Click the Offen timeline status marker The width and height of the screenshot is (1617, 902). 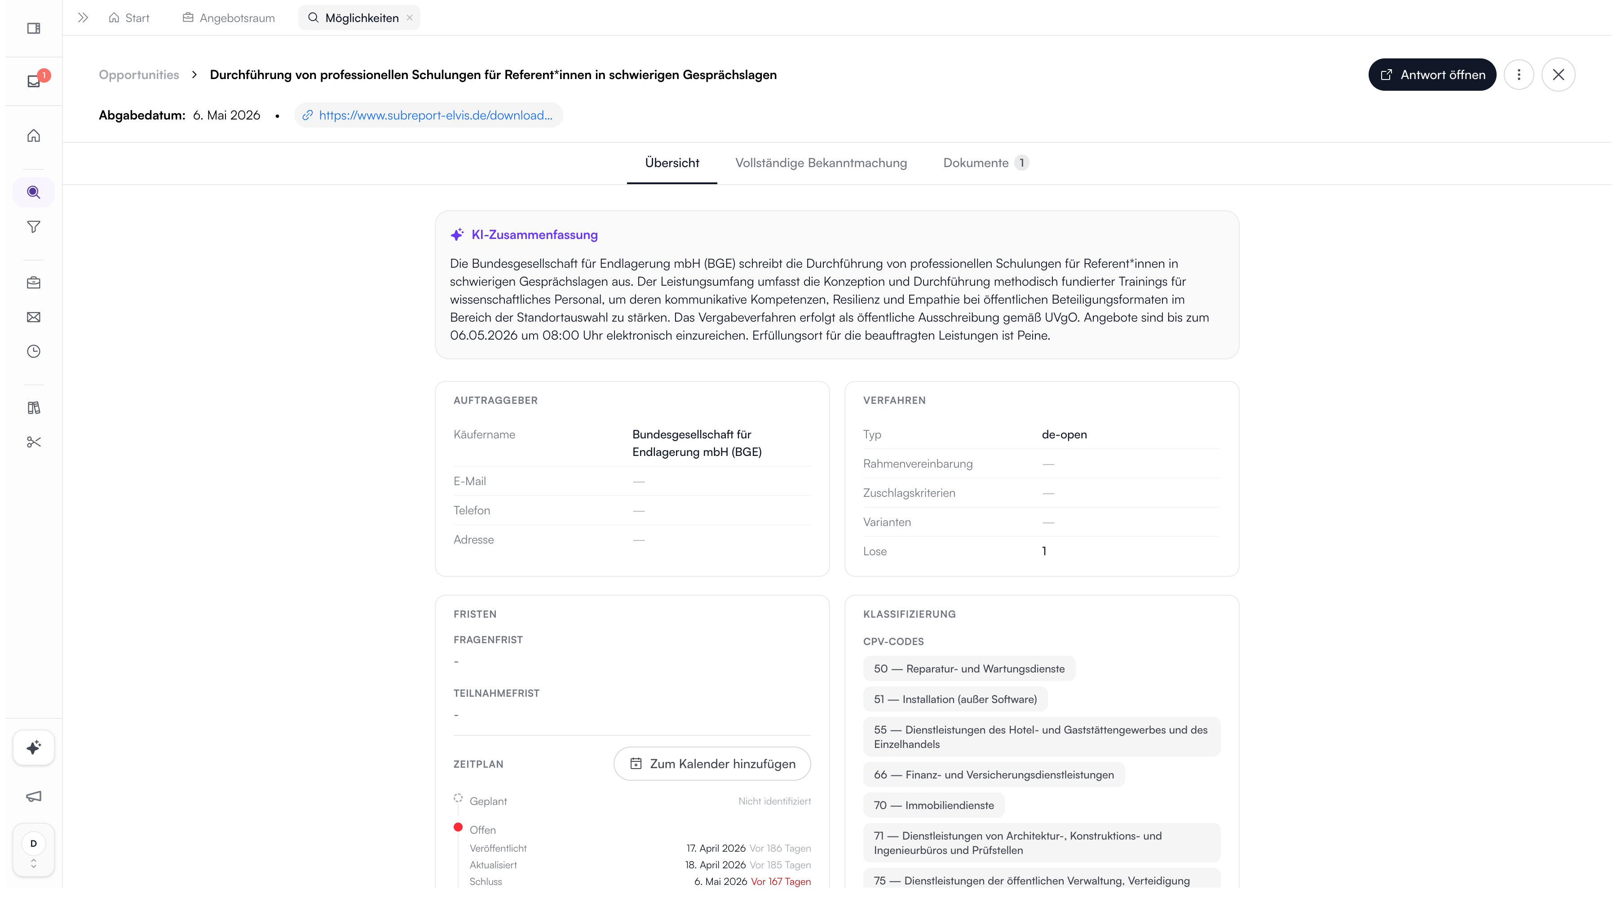pyautogui.click(x=458, y=827)
